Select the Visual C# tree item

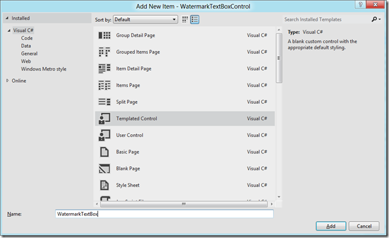[x=24, y=30]
